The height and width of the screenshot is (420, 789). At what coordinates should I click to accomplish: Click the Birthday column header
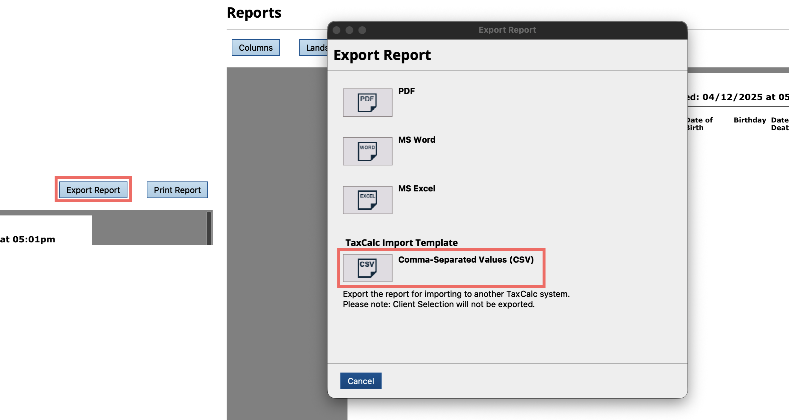(750, 120)
